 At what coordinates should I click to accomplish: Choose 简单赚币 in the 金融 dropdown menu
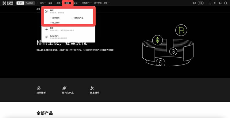point(56,18)
